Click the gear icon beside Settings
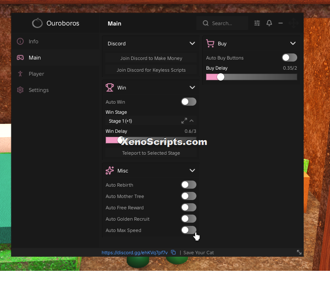This screenshot has height=283, width=330. tap(20, 90)
